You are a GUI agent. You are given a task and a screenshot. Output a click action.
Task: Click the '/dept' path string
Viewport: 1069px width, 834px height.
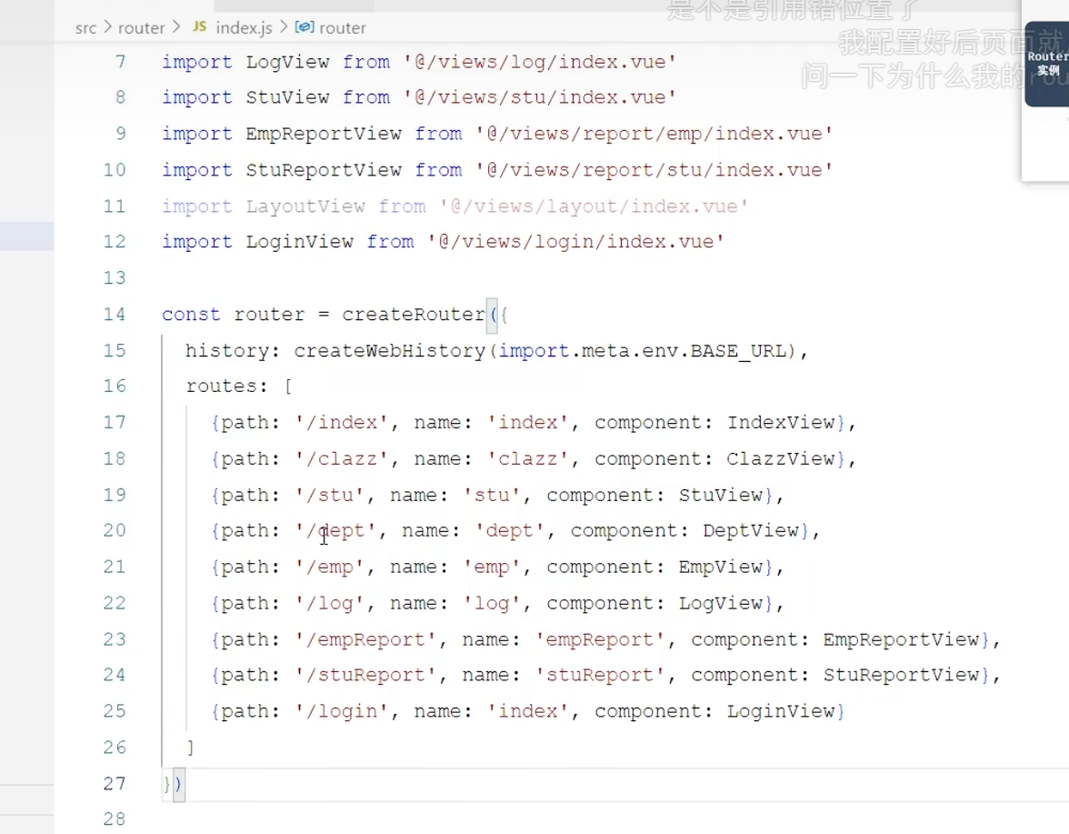[335, 531]
